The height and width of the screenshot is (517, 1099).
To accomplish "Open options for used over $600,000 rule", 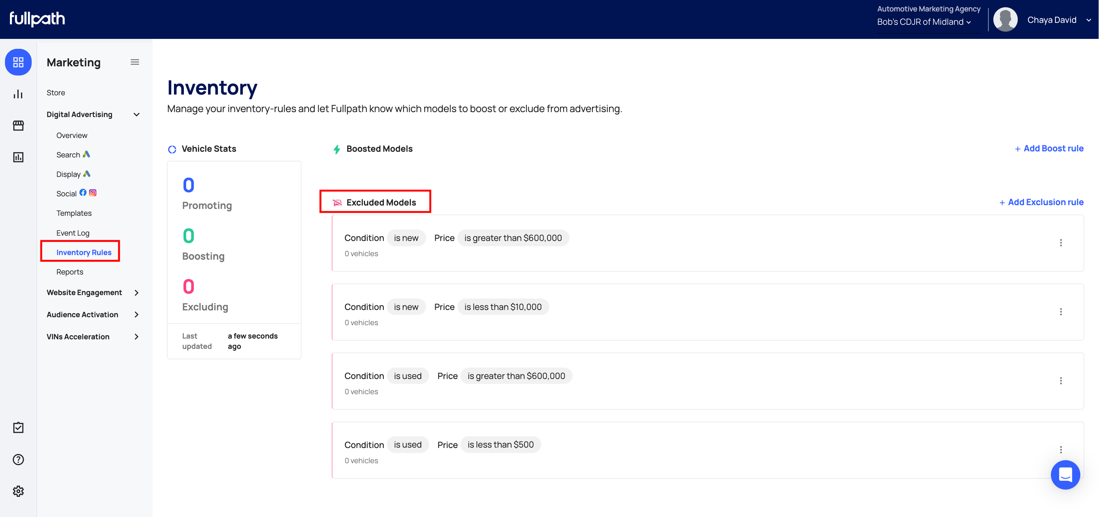I will click(x=1060, y=381).
